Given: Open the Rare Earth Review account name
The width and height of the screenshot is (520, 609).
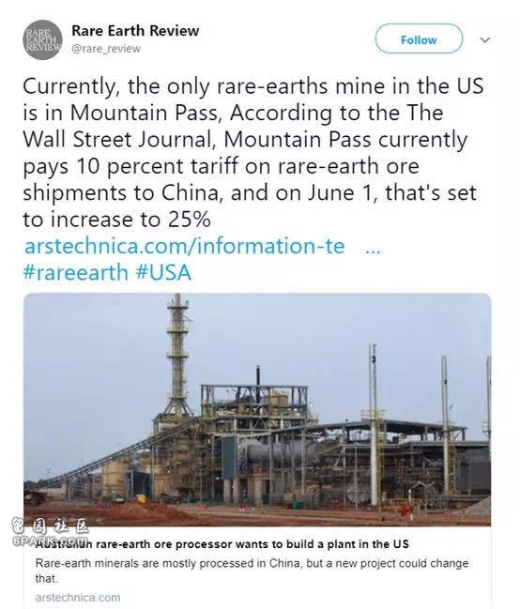Looking at the screenshot, I should tap(135, 31).
